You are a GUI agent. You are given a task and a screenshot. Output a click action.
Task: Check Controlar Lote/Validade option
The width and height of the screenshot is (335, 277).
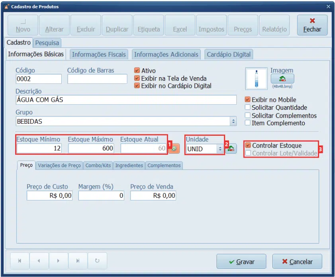coord(248,153)
